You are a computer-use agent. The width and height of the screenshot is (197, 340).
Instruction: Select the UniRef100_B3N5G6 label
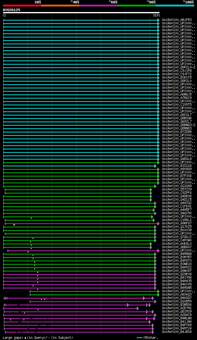pyautogui.click(x=177, y=305)
